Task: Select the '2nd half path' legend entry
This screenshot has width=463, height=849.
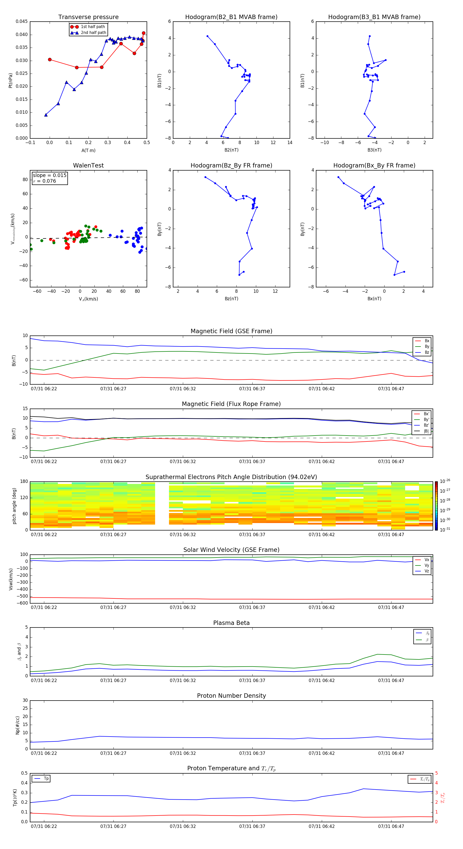Action: (x=88, y=33)
